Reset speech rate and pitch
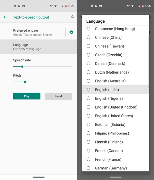This screenshot has height=180, width=154. [x=58, y=96]
